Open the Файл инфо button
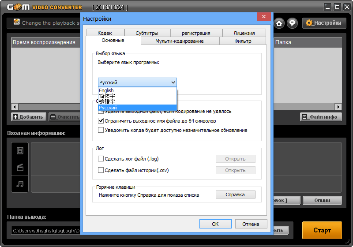The height and width of the screenshot is (247, 353). click(321, 117)
